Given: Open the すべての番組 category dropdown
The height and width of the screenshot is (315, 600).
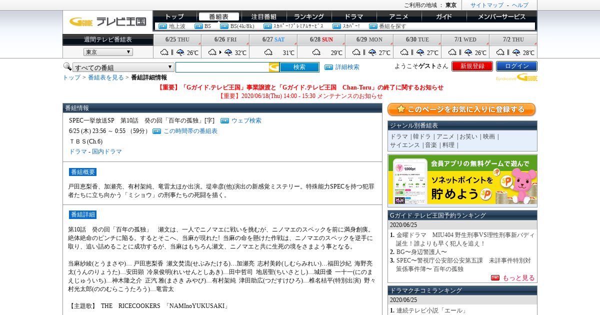Looking at the screenshot, I should (x=123, y=67).
